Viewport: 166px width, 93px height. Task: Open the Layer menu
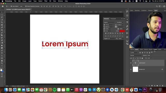pos(30,1)
